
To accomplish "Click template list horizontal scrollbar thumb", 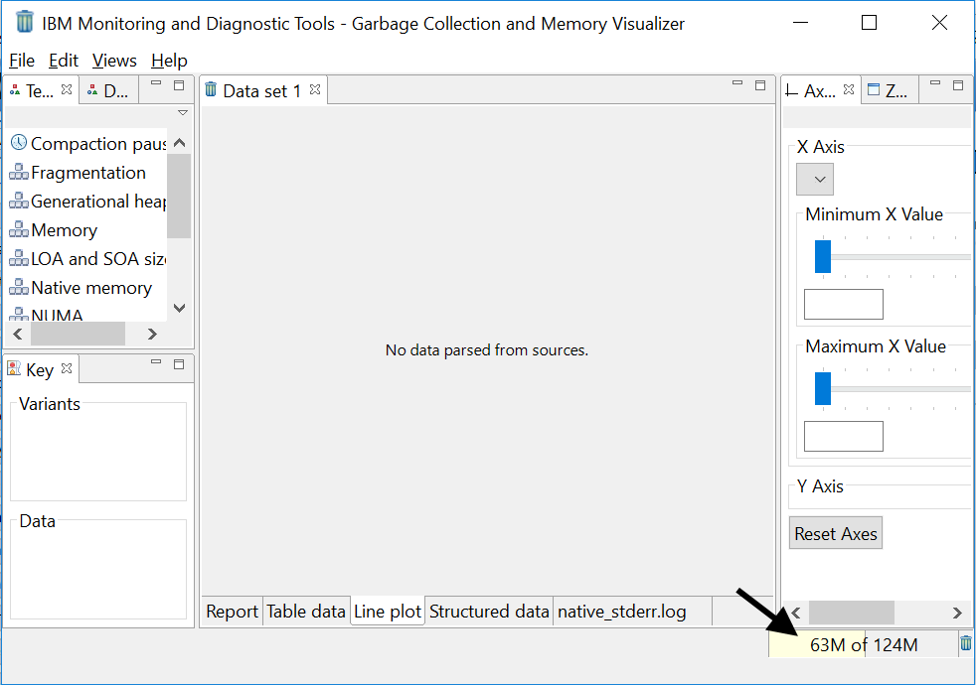I will click(78, 334).
